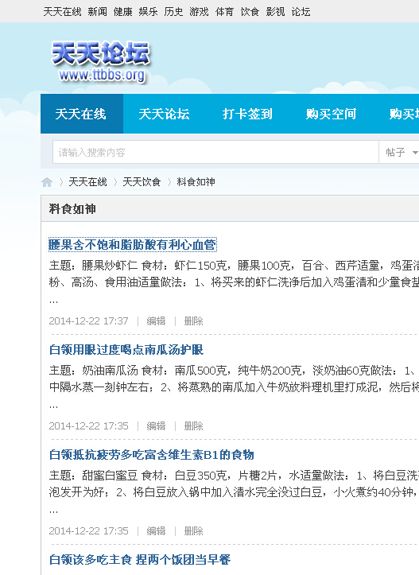Click the search input field
Screen dimensions: 419x575
point(215,152)
